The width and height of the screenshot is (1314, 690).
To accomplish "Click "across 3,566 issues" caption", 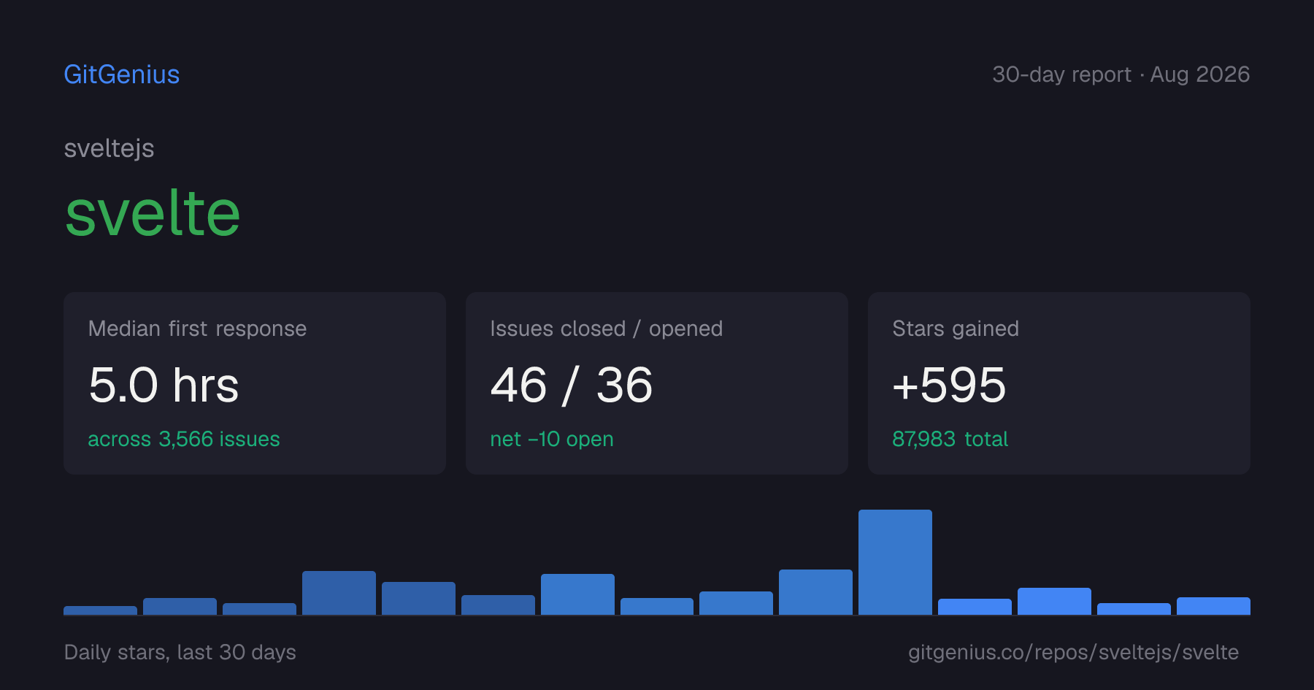I will [x=184, y=439].
